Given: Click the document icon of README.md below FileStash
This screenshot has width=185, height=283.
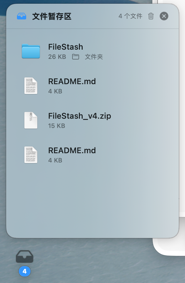Looking at the screenshot, I should pos(31,86).
